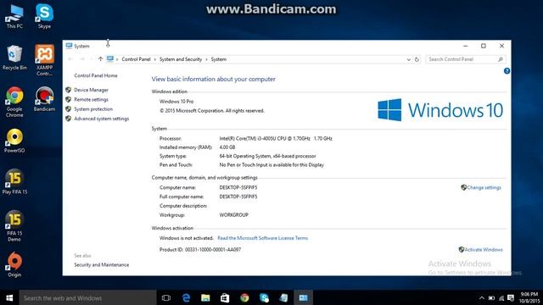Launch Play FIFA 15 shortcut

14,181
